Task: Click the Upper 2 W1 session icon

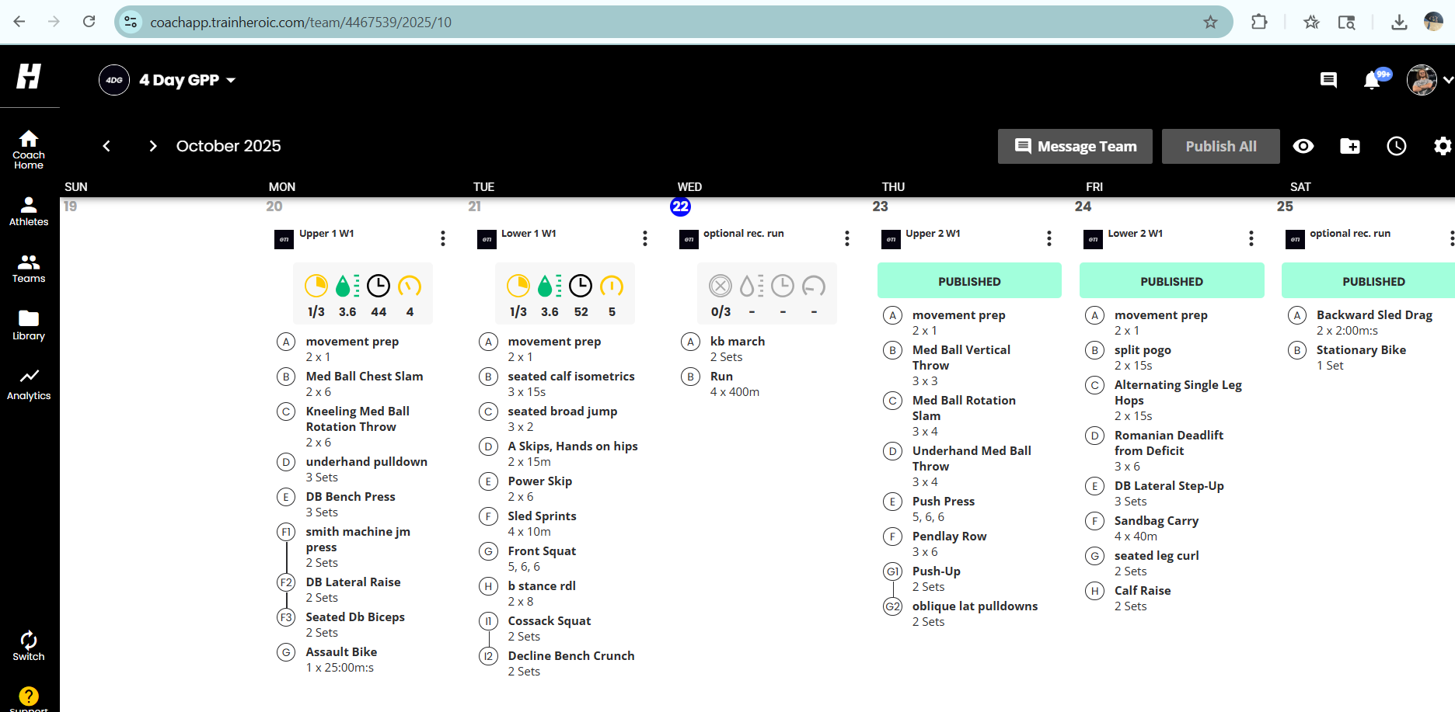Action: coord(891,239)
